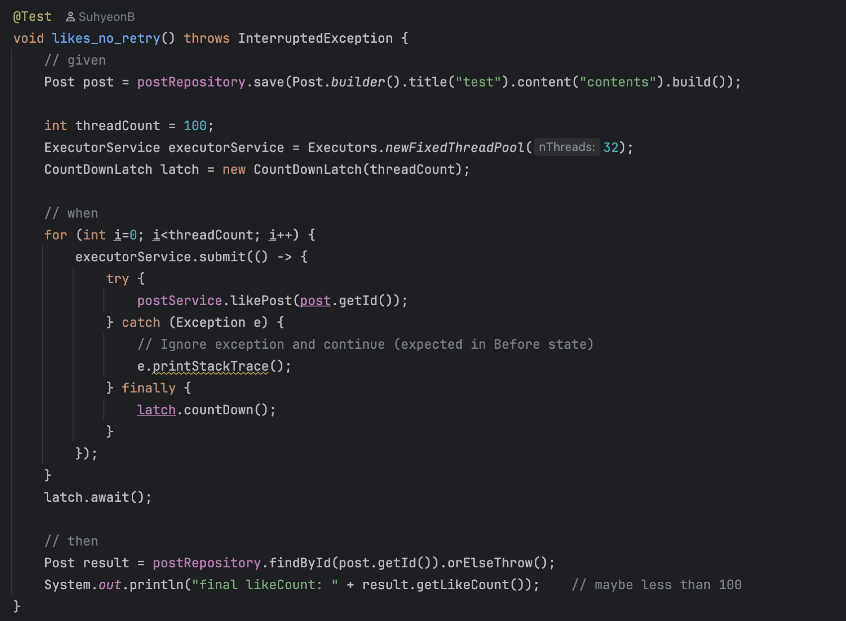Image resolution: width=846 pixels, height=621 pixels.
Task: Click the InterruptedException type in signature
Action: 315,38
